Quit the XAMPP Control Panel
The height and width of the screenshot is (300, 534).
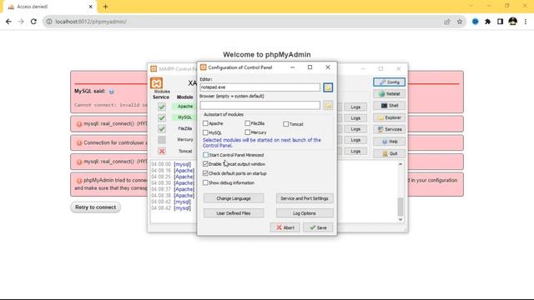tap(390, 153)
